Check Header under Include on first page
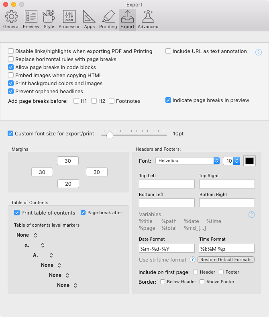Screen dimensions: 269x317 pyautogui.click(x=195, y=272)
